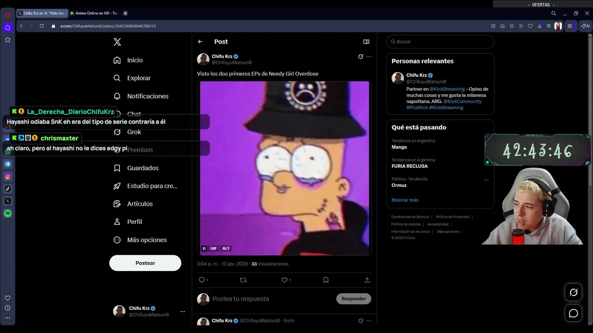
Task: Open the Opera AI assistant button
Action: tap(586, 26)
